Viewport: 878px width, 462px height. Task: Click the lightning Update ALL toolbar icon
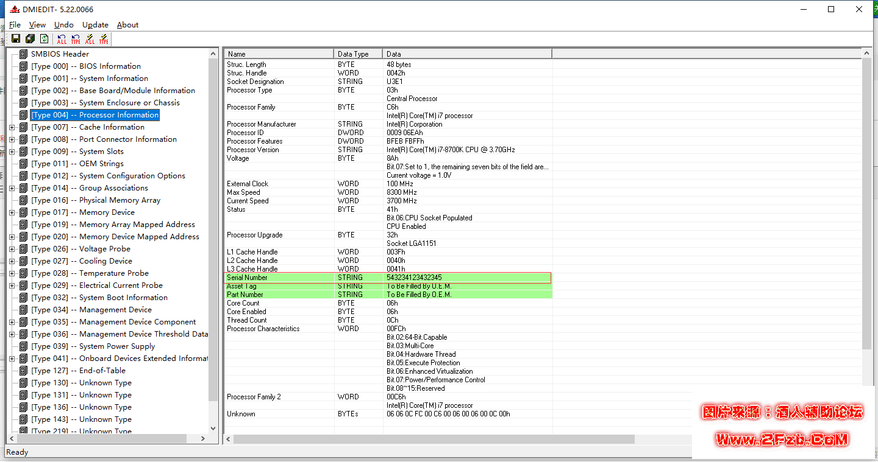(90, 39)
